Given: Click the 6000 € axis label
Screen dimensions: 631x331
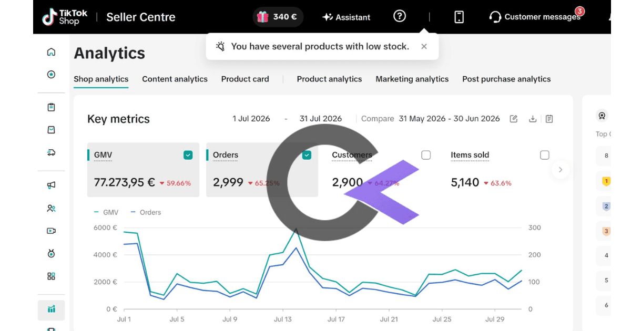Looking at the screenshot, I should [x=104, y=228].
